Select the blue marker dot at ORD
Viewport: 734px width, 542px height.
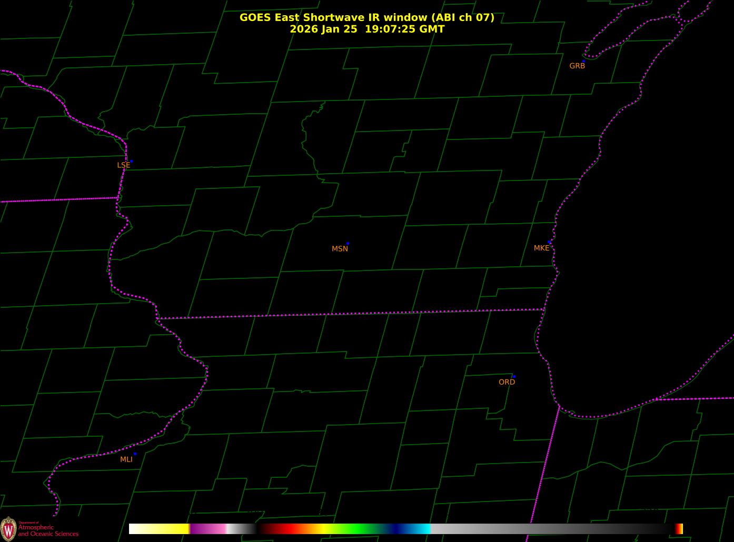[x=514, y=377]
